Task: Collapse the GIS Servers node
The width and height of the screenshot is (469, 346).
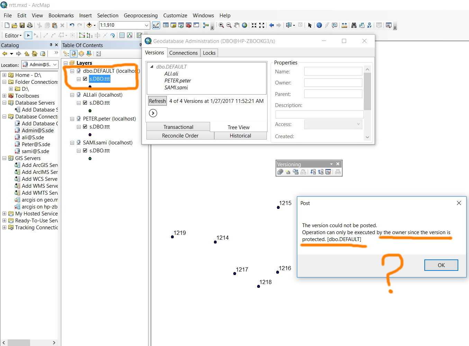Action: [x=4, y=158]
